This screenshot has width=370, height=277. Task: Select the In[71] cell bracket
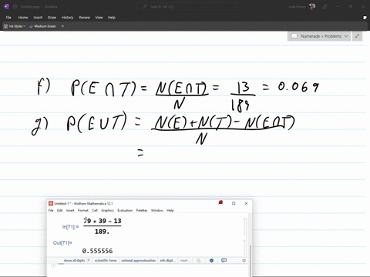point(244,226)
